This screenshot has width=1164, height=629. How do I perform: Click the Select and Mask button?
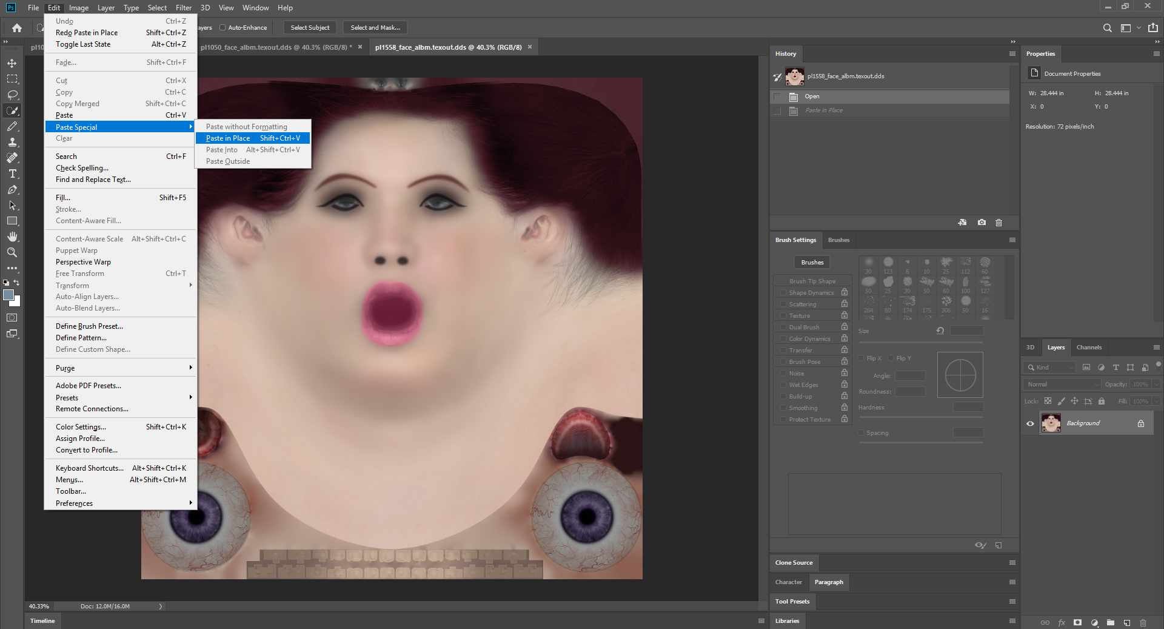click(x=375, y=27)
